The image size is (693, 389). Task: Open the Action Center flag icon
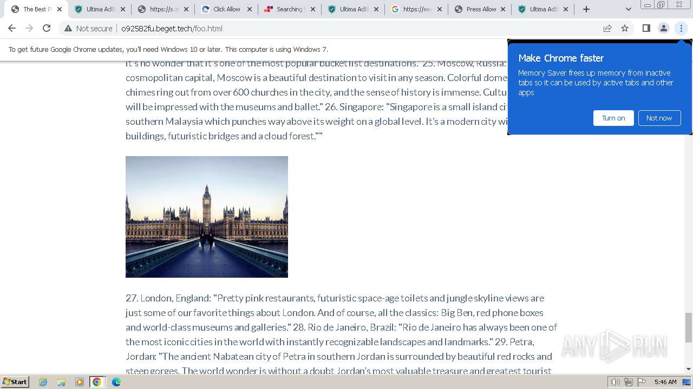click(x=641, y=382)
